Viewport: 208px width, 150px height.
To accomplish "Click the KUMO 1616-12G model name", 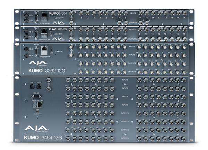I will point(58,29).
